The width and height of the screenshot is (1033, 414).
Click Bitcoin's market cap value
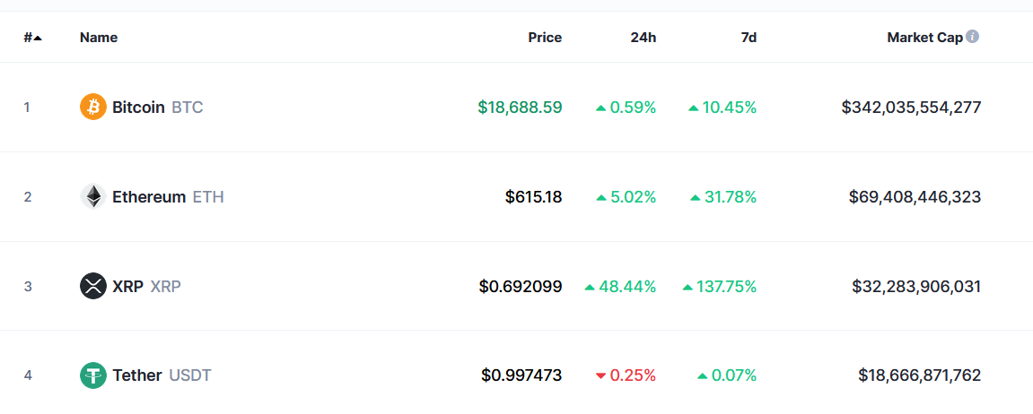click(911, 108)
